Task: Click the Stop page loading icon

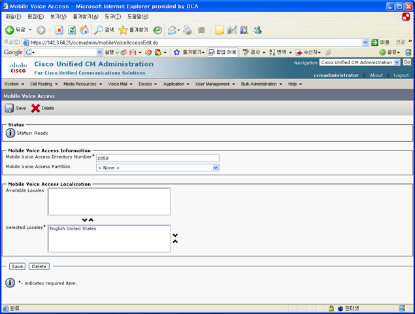Action: [x=59, y=30]
